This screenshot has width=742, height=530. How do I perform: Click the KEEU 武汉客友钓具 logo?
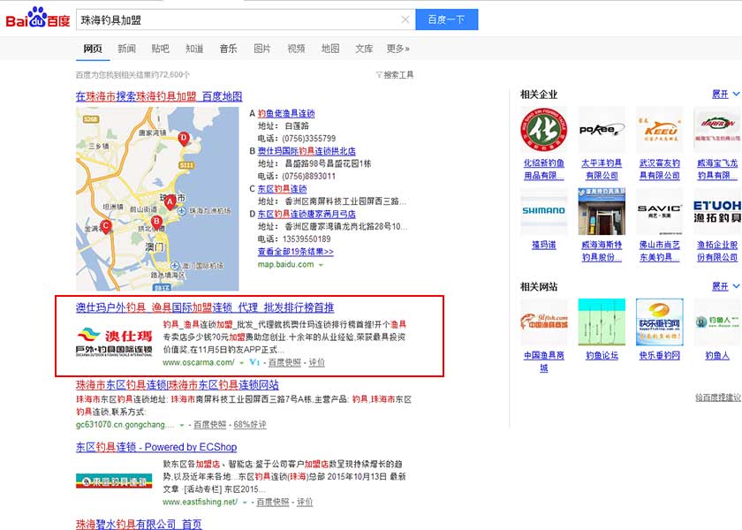(660, 129)
